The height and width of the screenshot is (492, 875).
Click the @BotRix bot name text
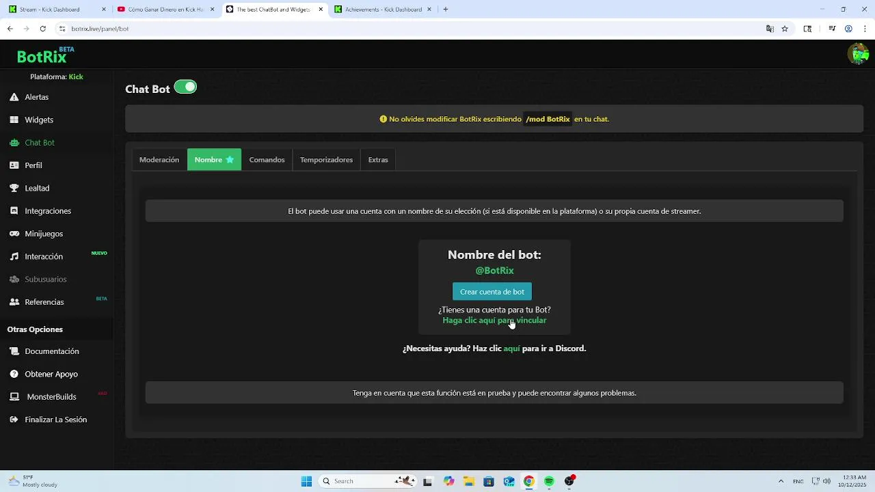click(x=494, y=271)
